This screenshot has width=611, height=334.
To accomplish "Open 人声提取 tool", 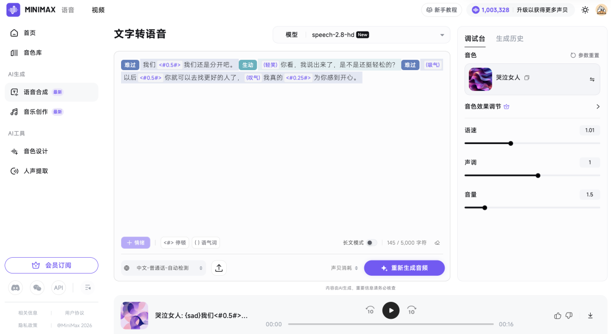I will [x=36, y=171].
